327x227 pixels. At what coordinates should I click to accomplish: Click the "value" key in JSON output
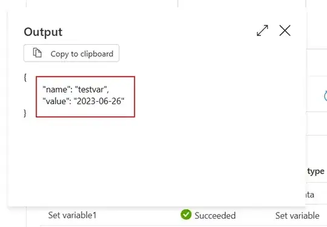(x=54, y=101)
